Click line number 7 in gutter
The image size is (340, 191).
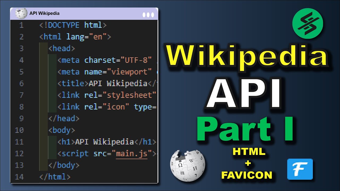[21, 95]
